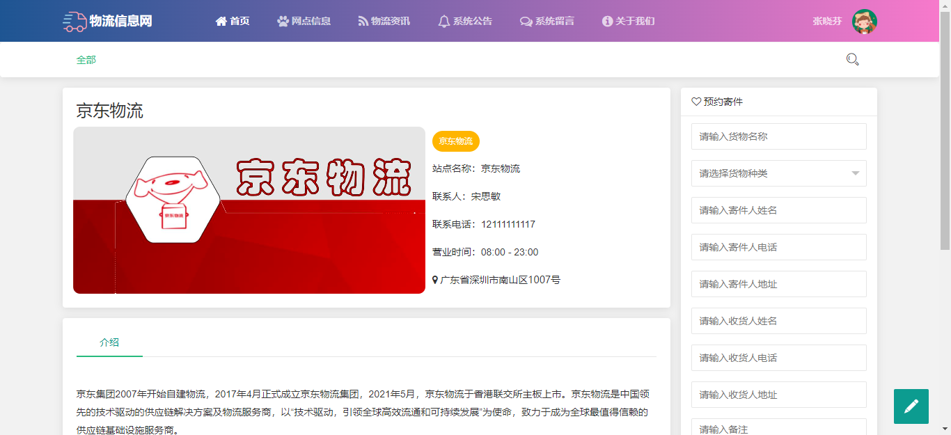Expand the 请选择货物种类 dropdown arrow

[x=856, y=173]
